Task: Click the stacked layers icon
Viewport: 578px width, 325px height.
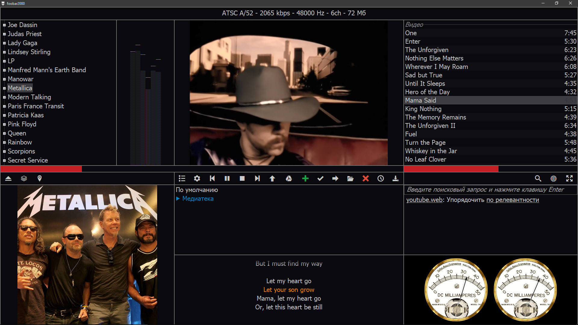Action: [24, 178]
